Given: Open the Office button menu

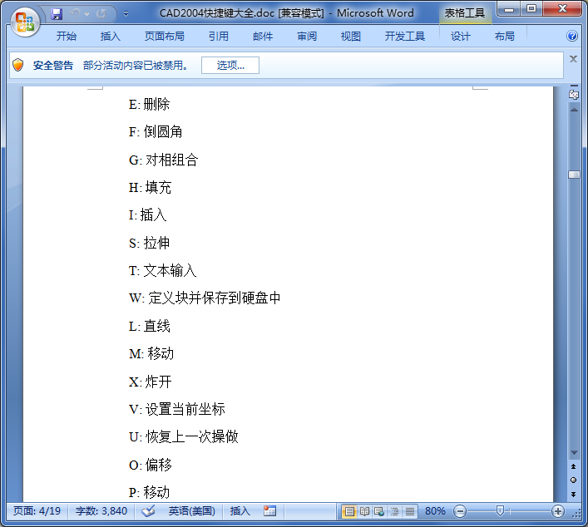Looking at the screenshot, I should click(25, 22).
